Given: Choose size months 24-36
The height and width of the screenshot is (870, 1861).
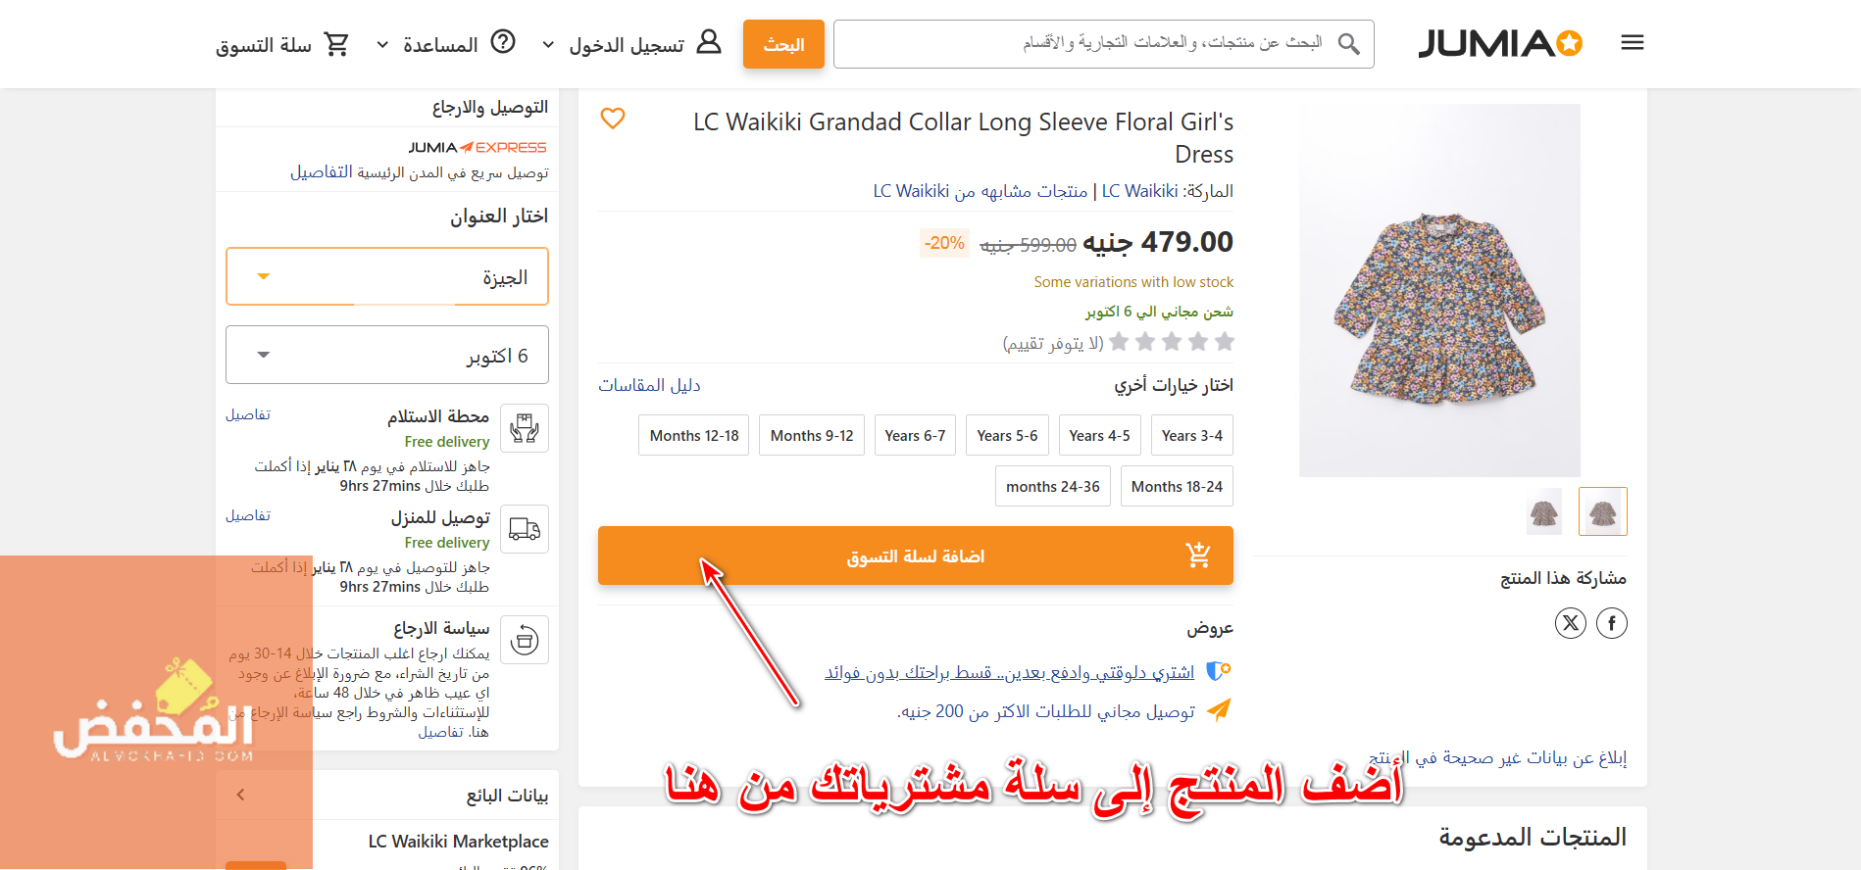Looking at the screenshot, I should point(1053,486).
